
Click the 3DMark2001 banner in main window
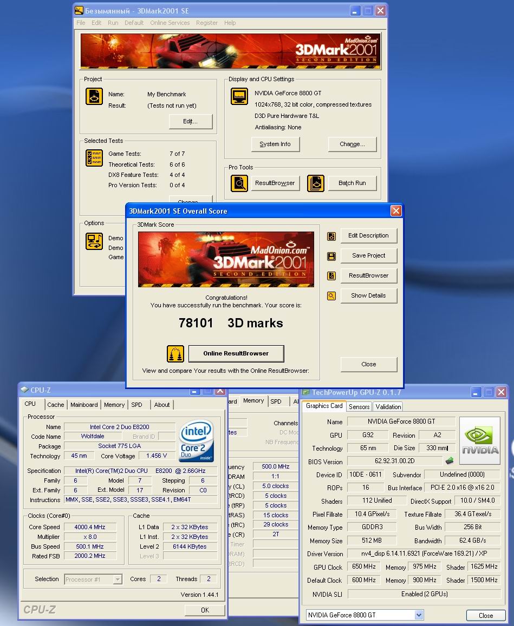pyautogui.click(x=230, y=51)
